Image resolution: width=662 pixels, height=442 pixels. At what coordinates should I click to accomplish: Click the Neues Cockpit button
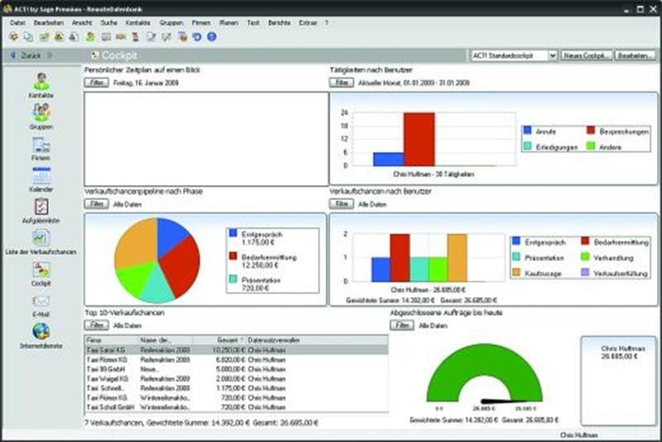pyautogui.click(x=587, y=55)
